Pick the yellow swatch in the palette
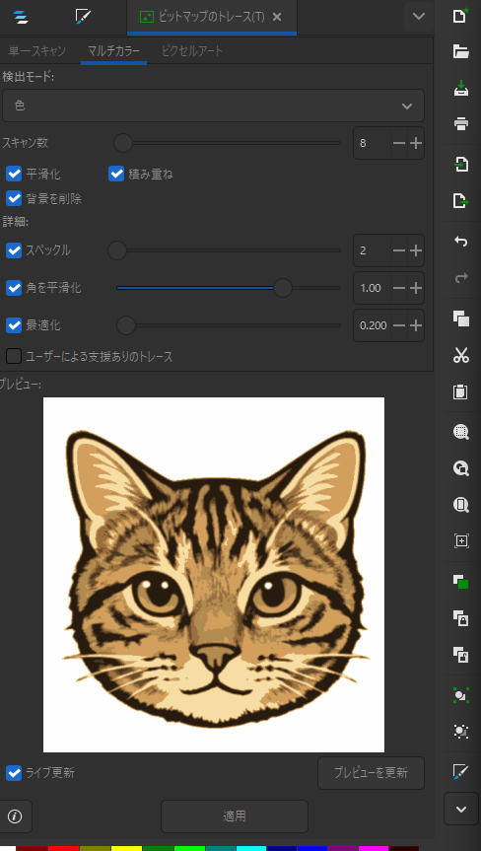Viewport: 481px width, 851px height. [126, 848]
